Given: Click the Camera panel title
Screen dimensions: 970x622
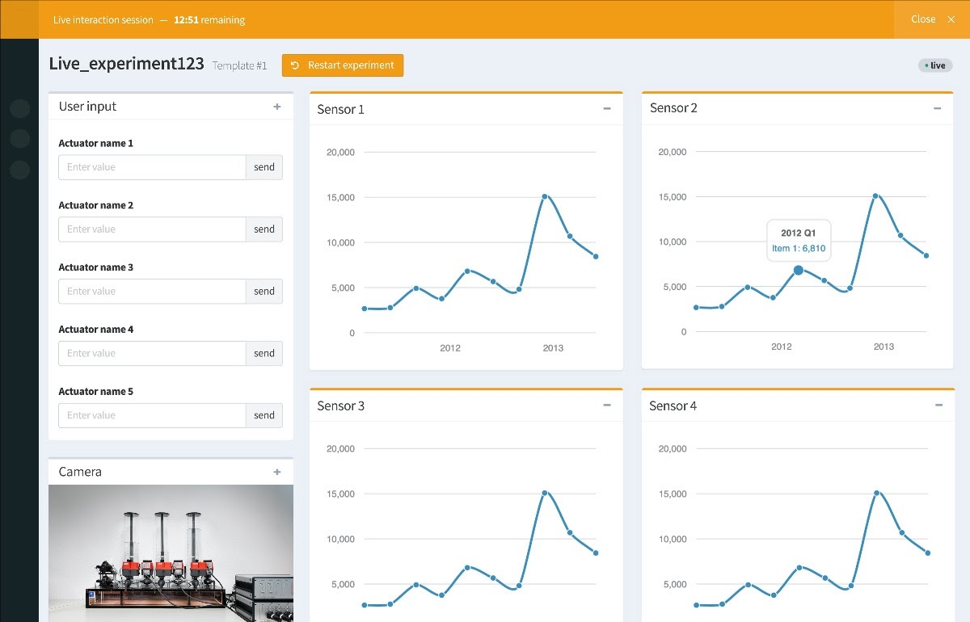Looking at the screenshot, I should (x=80, y=472).
